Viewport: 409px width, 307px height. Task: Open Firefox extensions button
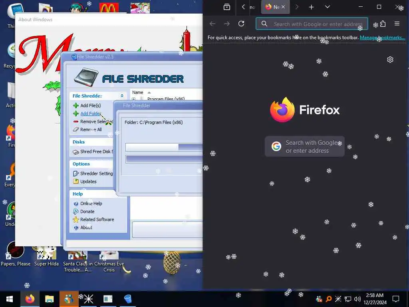click(x=383, y=24)
